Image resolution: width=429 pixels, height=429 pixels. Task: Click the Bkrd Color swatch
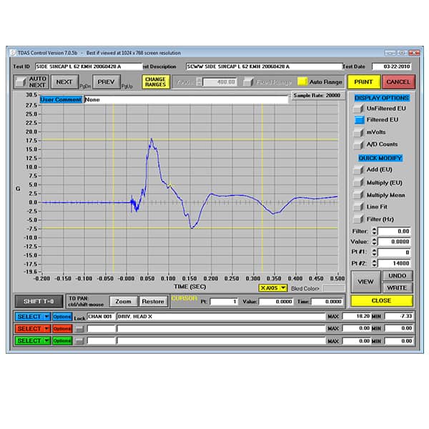click(333, 288)
